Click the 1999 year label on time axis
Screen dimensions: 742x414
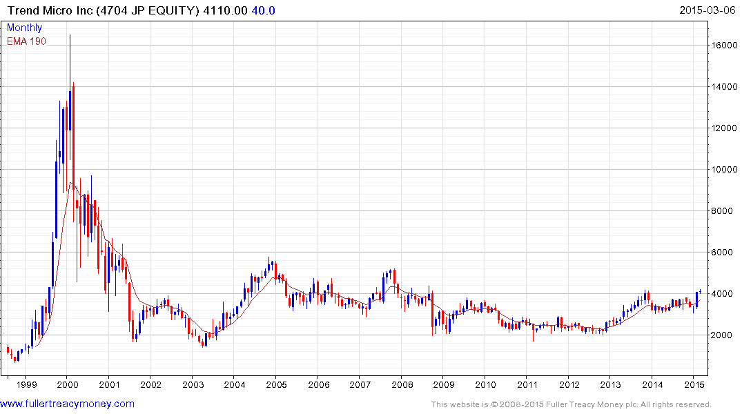click(x=26, y=384)
